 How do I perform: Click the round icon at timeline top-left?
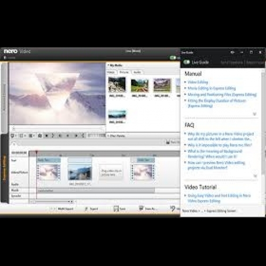[x=14, y=144]
